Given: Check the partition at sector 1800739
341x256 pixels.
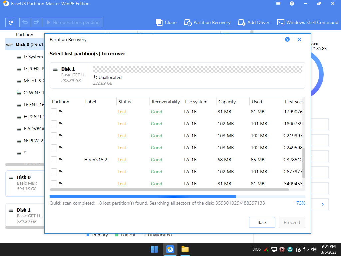Looking at the screenshot, I should point(54,123).
